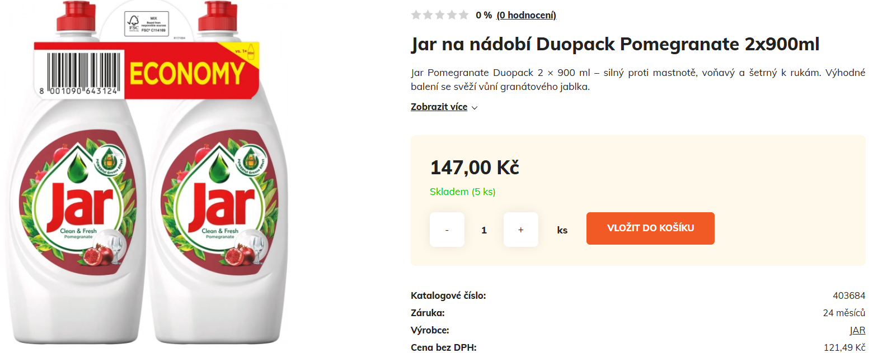This screenshot has width=873, height=353.
Task: Click the "0 %" rating percentage
Action: 484,15
